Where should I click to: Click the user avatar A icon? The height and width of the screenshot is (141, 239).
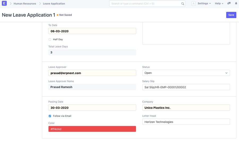point(193,4)
